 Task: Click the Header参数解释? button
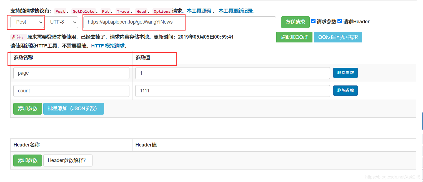coord(68,160)
